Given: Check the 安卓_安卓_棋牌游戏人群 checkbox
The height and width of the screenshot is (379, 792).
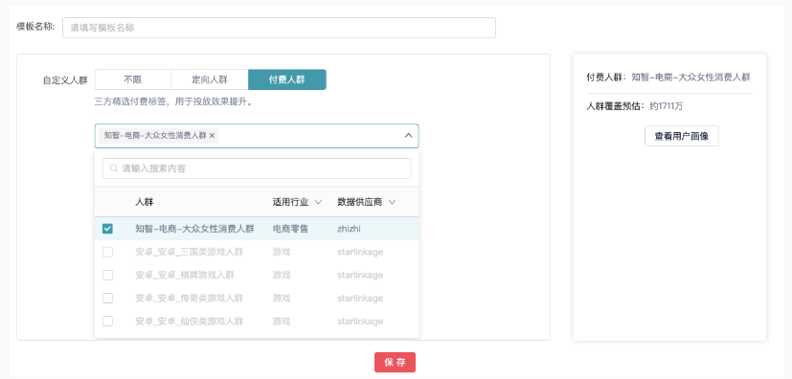Looking at the screenshot, I should (107, 275).
